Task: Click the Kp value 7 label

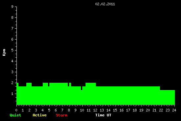Action: click(13, 28)
